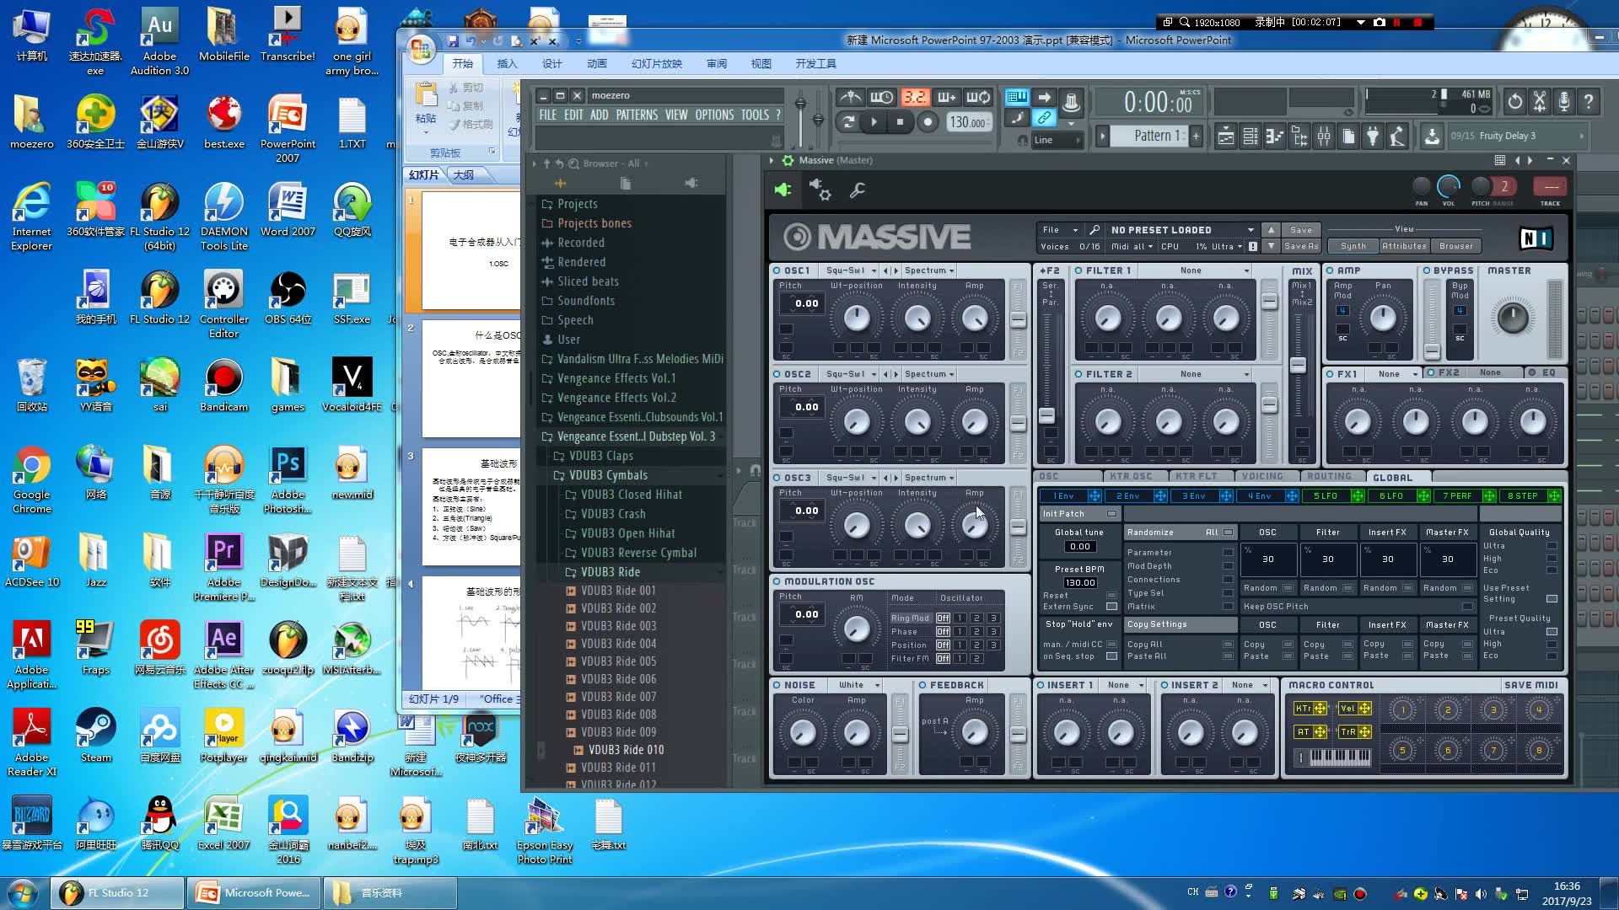The image size is (1619, 910).
Task: Open the PATTERNS menu in FL Studio
Action: (637, 115)
